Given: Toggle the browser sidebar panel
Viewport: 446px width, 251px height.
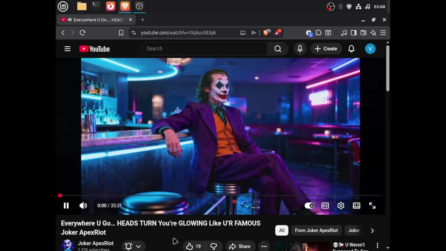Looking at the screenshot, I should (x=354, y=33).
